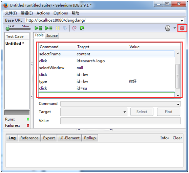This screenshot has width=189, height=173.
Task: Switch to the UI-Element tab
Action: [69, 138]
